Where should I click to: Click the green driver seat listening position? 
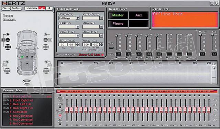click(22, 57)
